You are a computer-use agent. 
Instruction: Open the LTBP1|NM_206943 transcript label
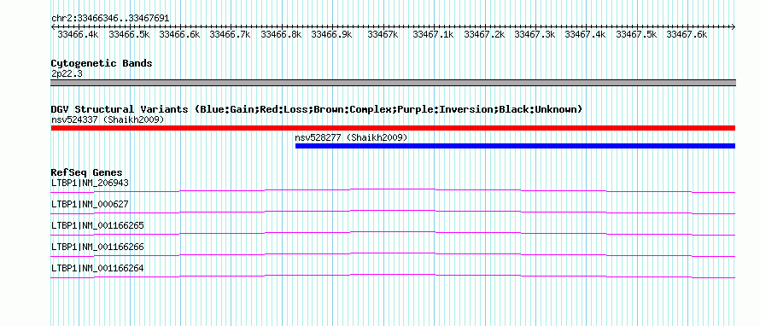[91, 183]
